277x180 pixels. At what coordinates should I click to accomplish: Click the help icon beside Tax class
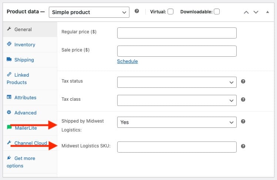pyautogui.click(x=243, y=100)
